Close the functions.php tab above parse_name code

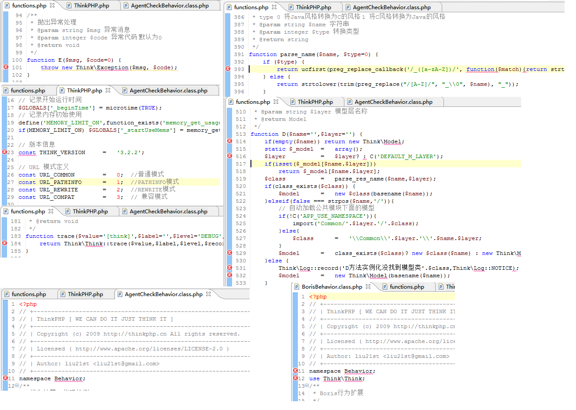point(274,7)
